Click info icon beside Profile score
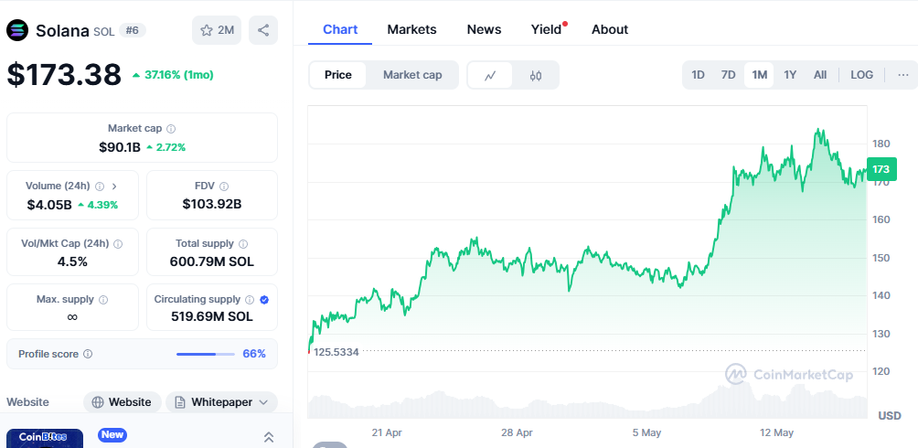Image resolution: width=918 pixels, height=448 pixels. coord(88,354)
